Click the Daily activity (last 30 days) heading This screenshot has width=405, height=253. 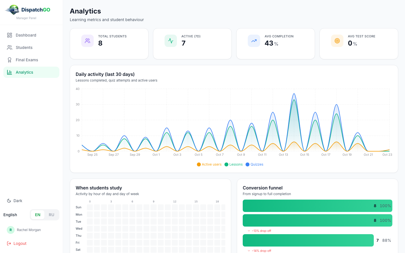tap(105, 74)
